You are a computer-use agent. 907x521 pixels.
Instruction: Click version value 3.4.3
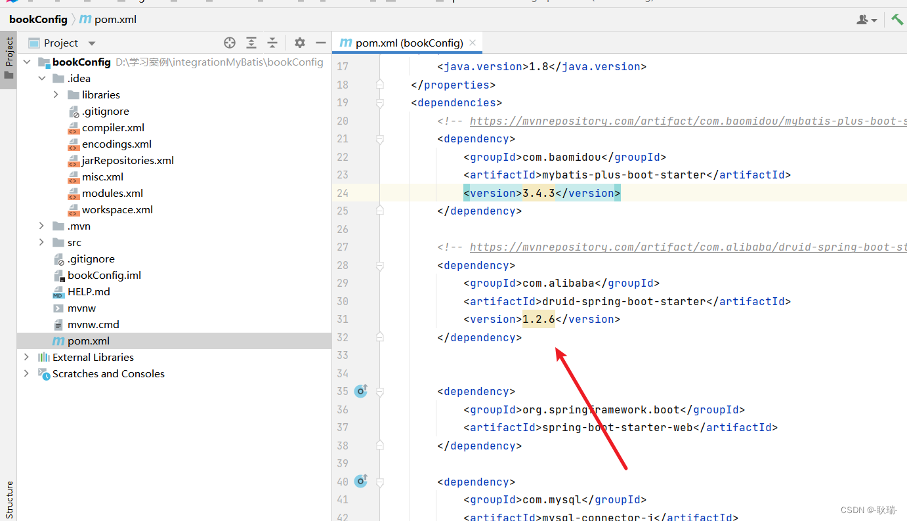539,193
